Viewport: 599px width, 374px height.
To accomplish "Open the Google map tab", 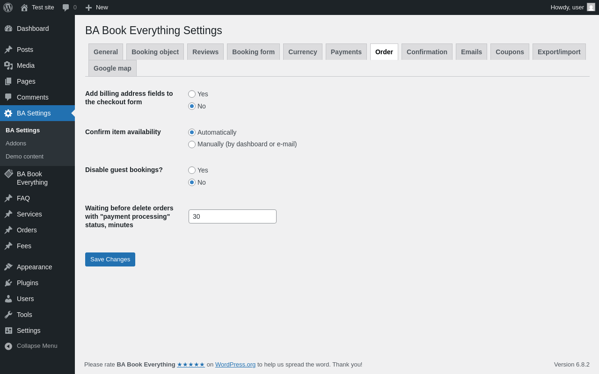I will click(112, 68).
